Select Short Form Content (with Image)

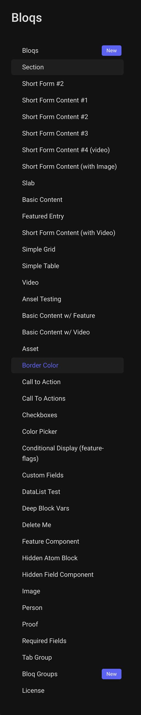coord(67,167)
